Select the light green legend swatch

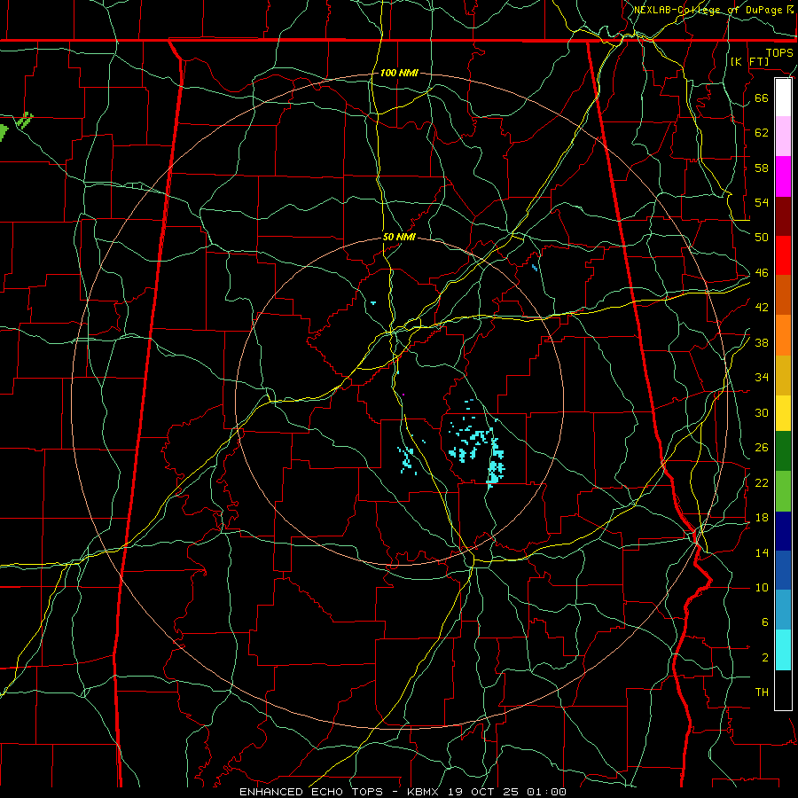tap(783, 491)
